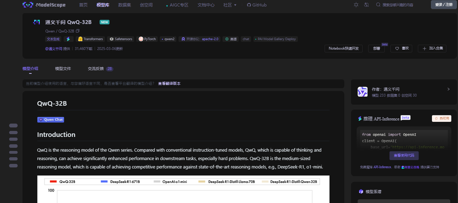Open 文档中心 in the navigation bar
This screenshot has height=203, width=458.
[206, 5]
